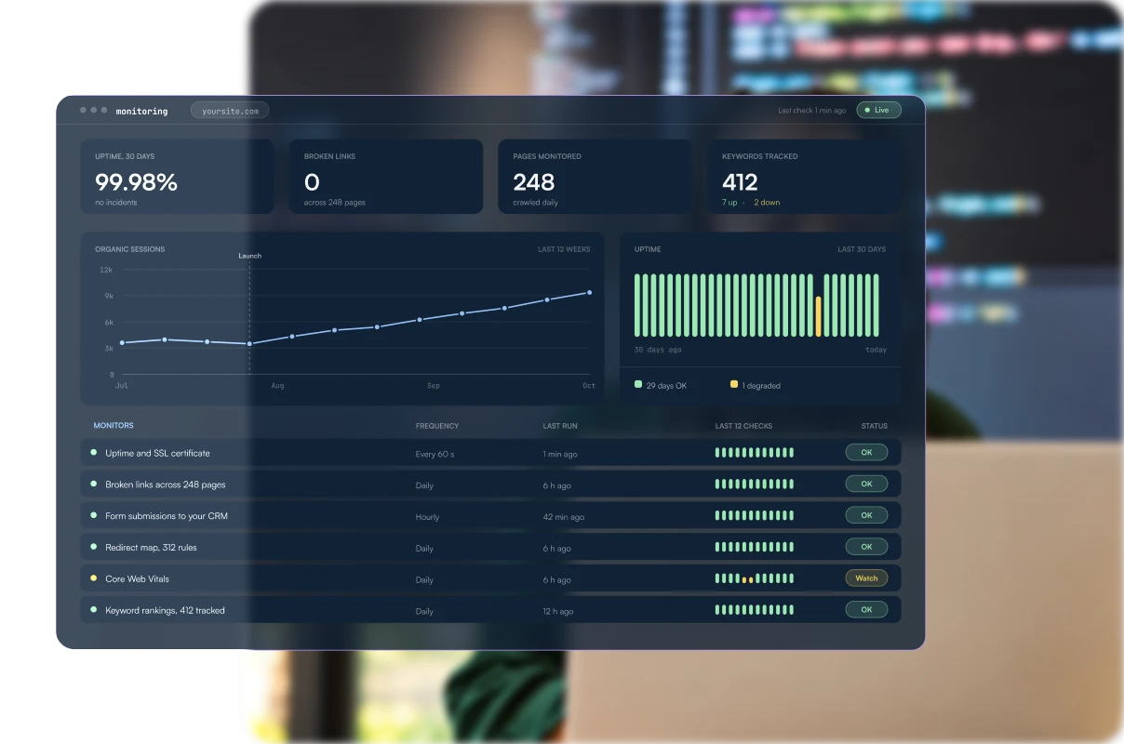The image size is (1124, 744).
Task: Click the 1 min ago last run value
Action: pyautogui.click(x=560, y=454)
